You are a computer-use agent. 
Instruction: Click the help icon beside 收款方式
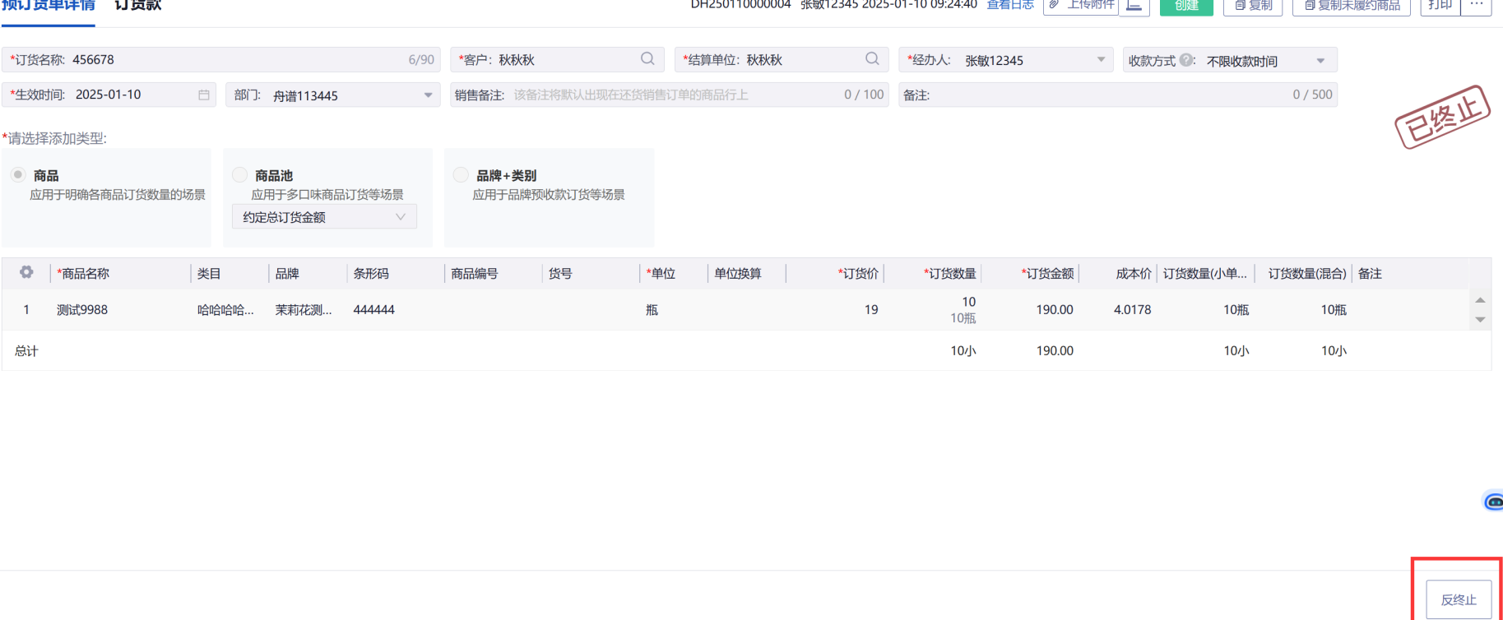pyautogui.click(x=1185, y=60)
